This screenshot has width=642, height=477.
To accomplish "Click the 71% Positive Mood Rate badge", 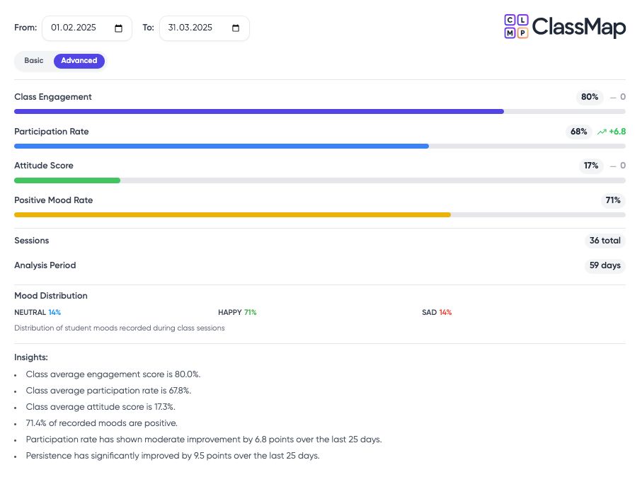I will 613,200.
